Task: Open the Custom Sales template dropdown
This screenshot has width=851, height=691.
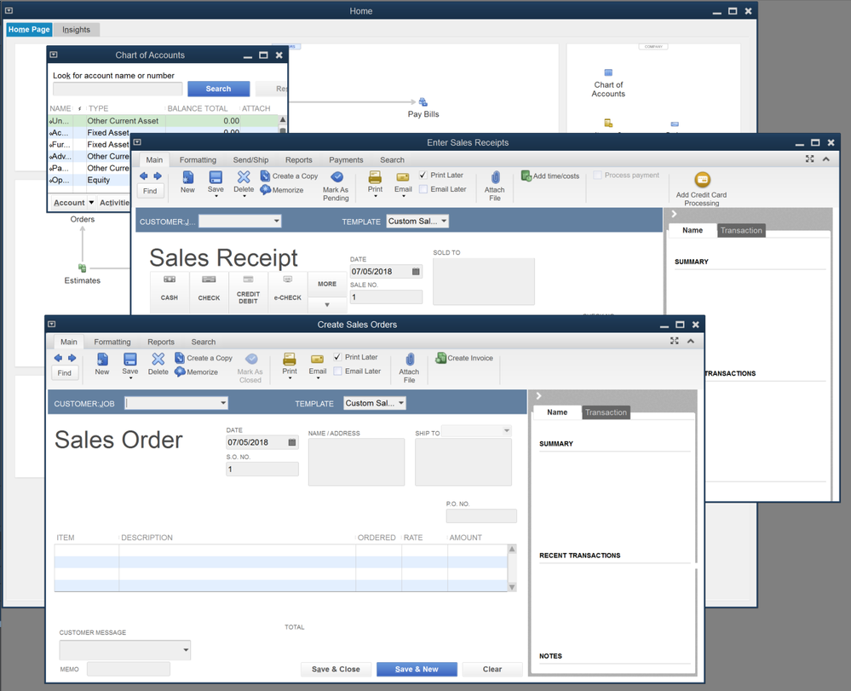Action: tap(375, 402)
